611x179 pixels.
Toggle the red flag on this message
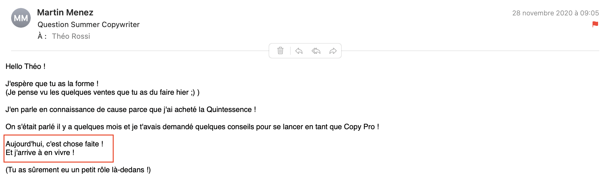pyautogui.click(x=595, y=24)
